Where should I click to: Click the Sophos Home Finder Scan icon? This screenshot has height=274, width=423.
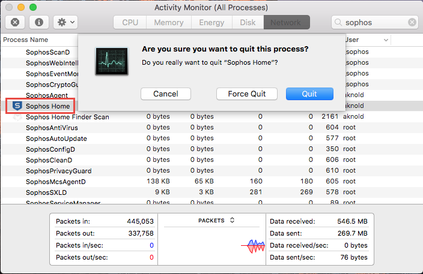17,117
